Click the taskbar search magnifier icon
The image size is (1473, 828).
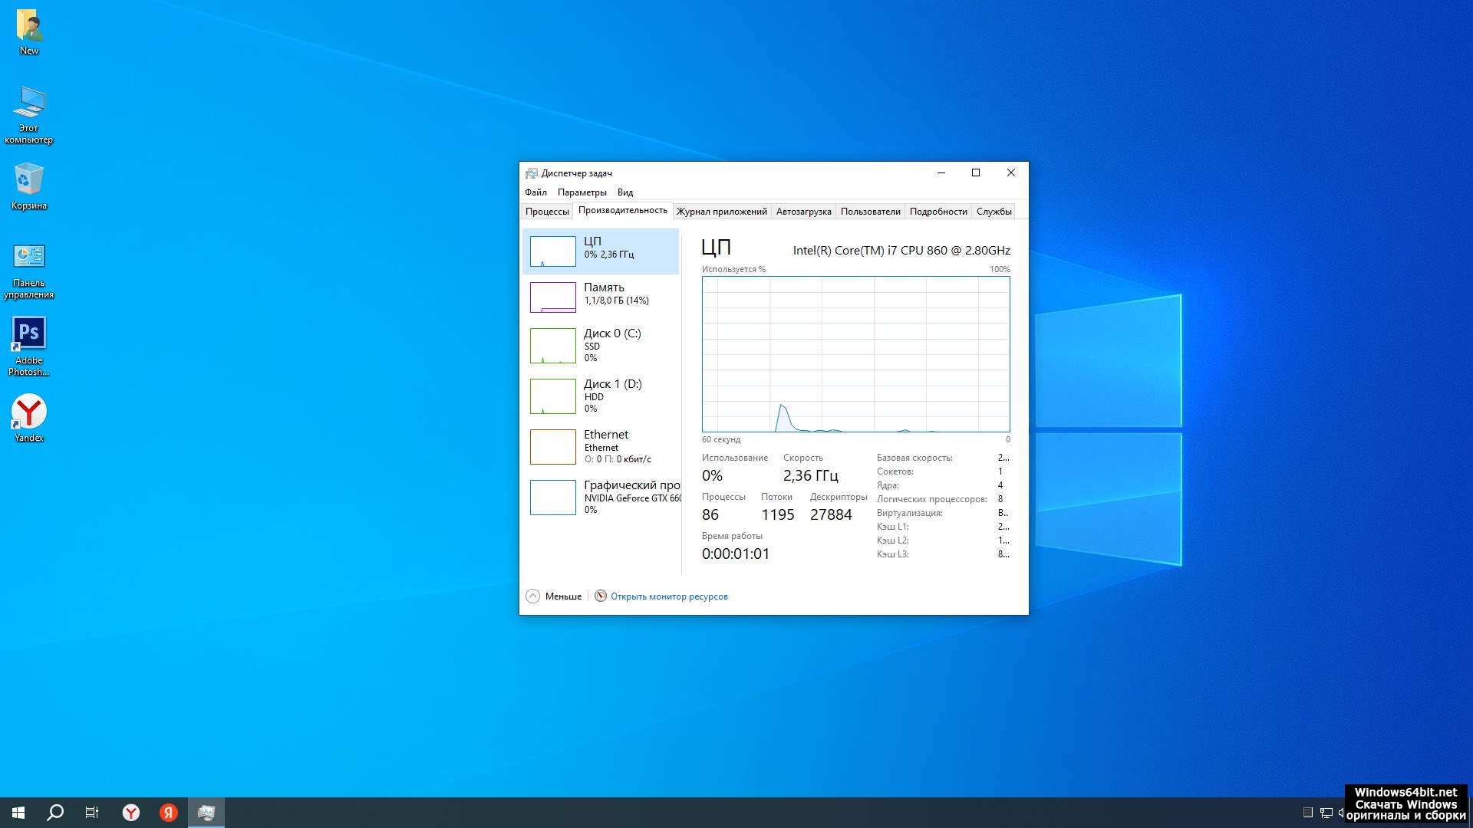(x=55, y=813)
